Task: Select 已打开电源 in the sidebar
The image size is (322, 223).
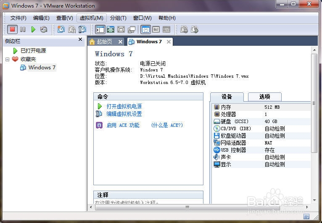Action: (x=33, y=50)
